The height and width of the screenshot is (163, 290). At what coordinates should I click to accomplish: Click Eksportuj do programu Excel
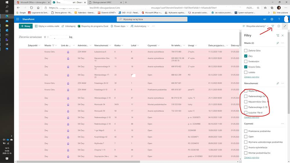(x=93, y=26)
